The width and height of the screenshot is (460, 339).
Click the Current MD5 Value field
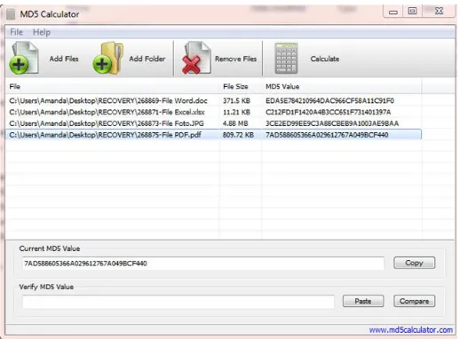(x=203, y=264)
